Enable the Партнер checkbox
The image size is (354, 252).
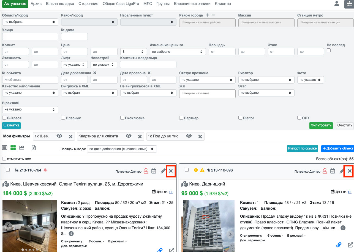pos(181,118)
